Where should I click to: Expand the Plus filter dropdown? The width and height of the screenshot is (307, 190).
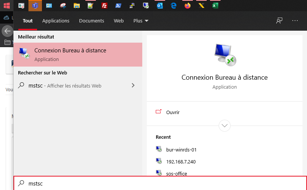pyautogui.click(x=141, y=21)
